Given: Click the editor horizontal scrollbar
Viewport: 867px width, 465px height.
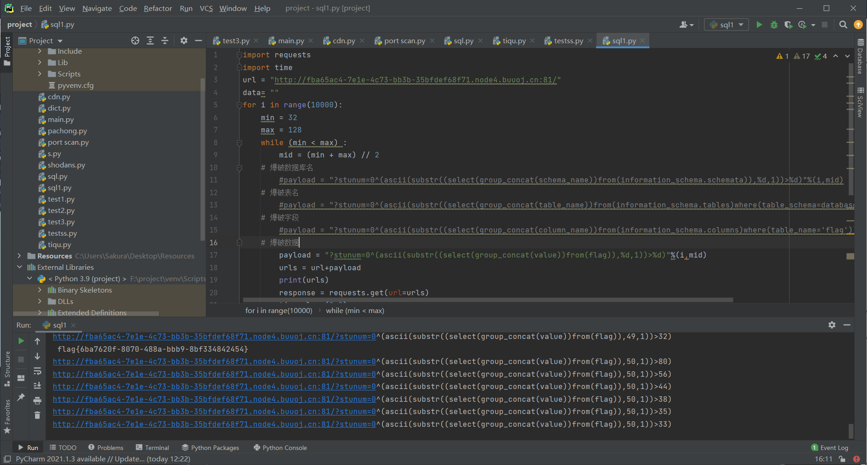Looking at the screenshot, I should [488, 300].
